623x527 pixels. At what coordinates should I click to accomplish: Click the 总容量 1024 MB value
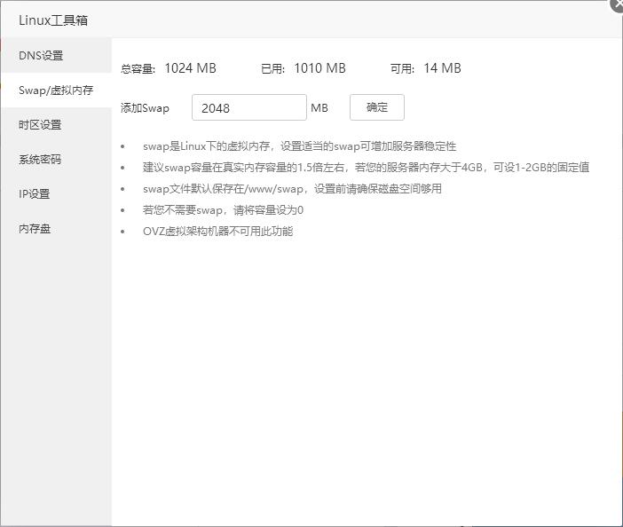tap(190, 68)
